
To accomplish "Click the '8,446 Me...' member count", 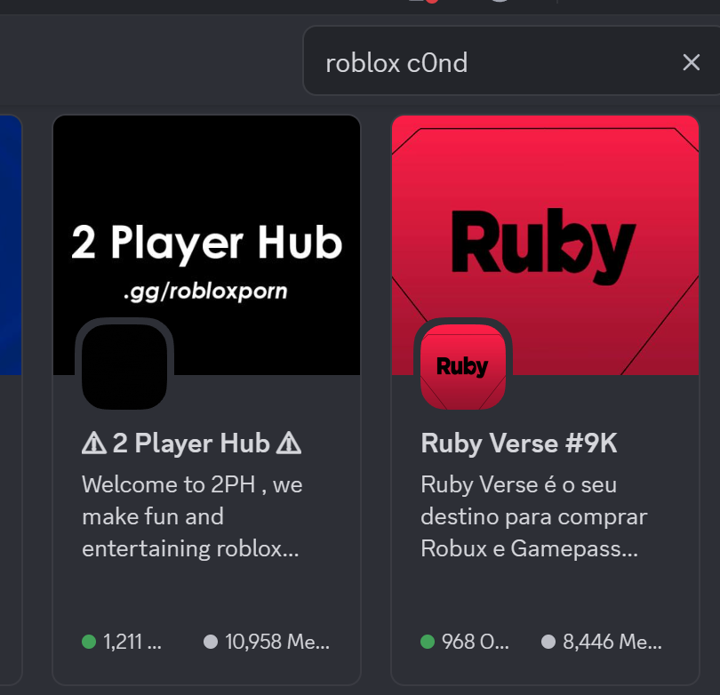I will [612, 642].
